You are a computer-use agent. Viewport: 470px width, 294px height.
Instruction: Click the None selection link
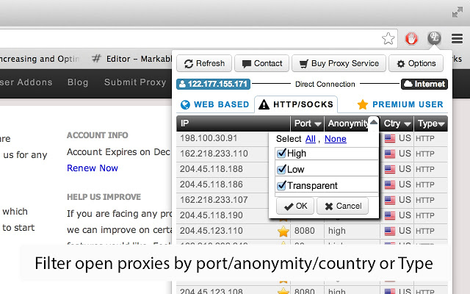pos(336,139)
